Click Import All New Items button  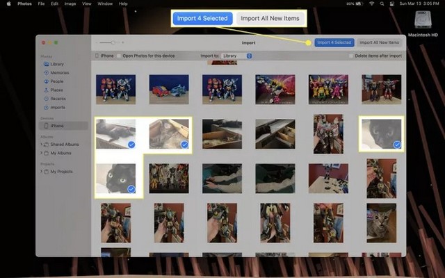[x=378, y=42]
